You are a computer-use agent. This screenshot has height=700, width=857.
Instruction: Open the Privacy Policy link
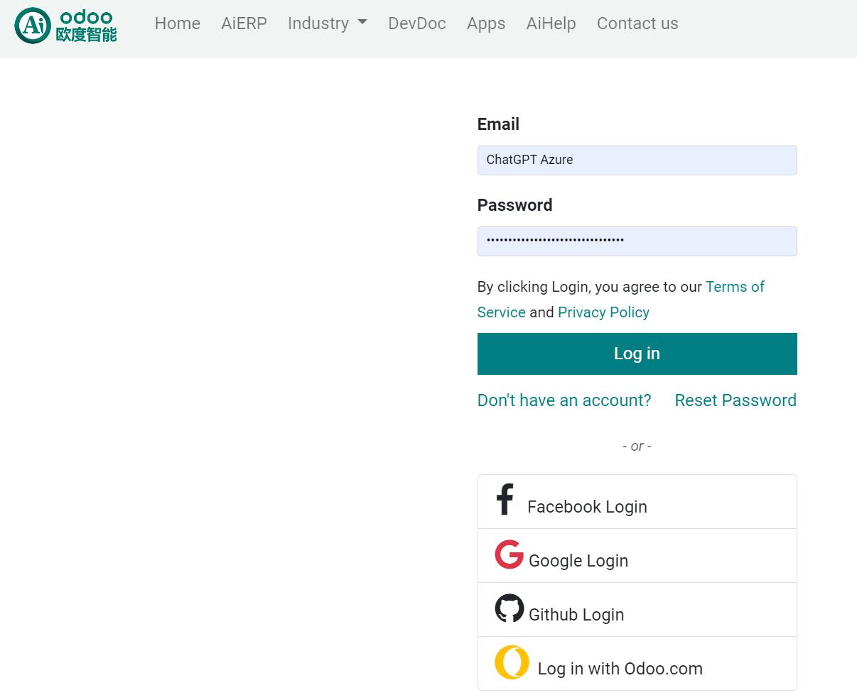coord(603,312)
